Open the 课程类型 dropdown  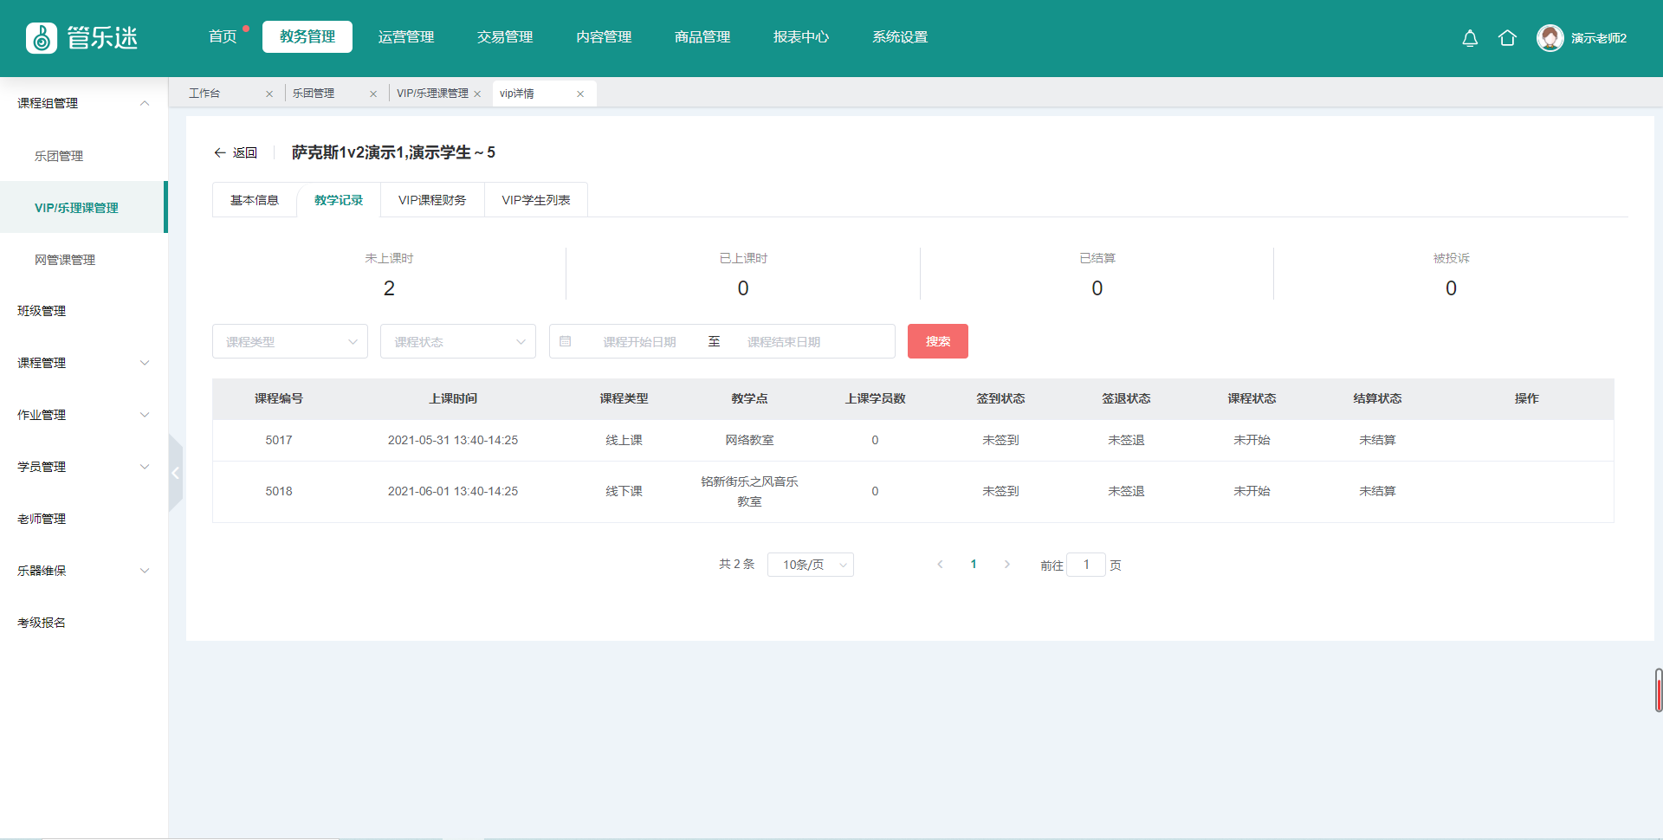click(x=289, y=341)
